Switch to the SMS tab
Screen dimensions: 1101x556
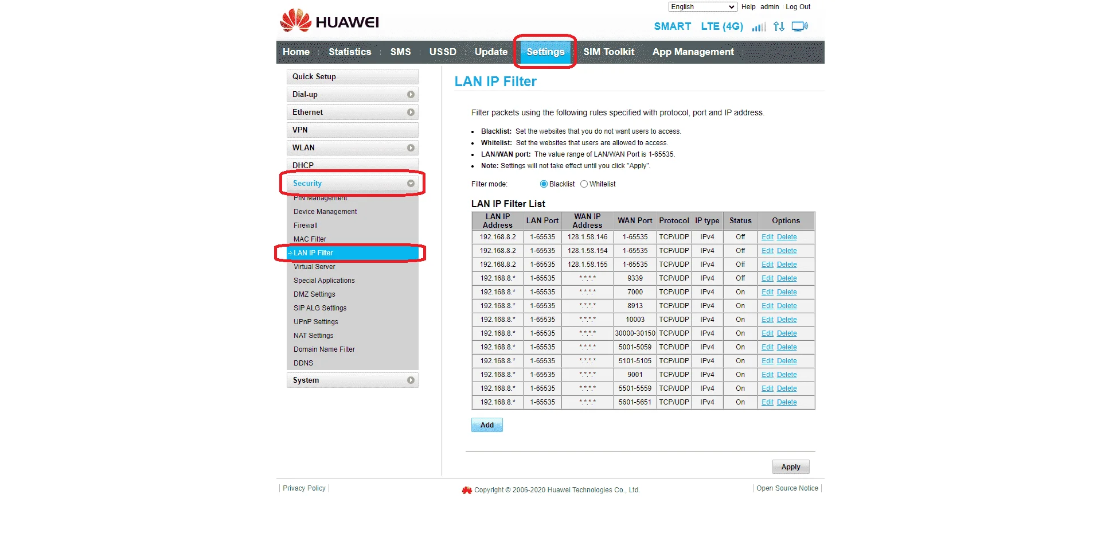tap(400, 52)
